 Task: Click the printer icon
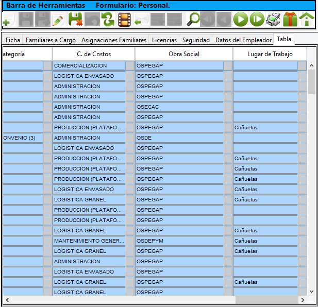click(x=273, y=20)
